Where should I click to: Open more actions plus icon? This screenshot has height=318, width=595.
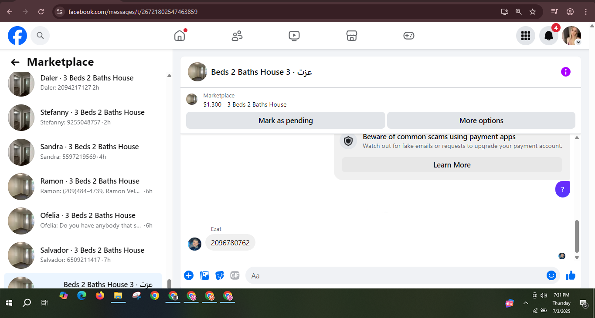click(x=189, y=275)
